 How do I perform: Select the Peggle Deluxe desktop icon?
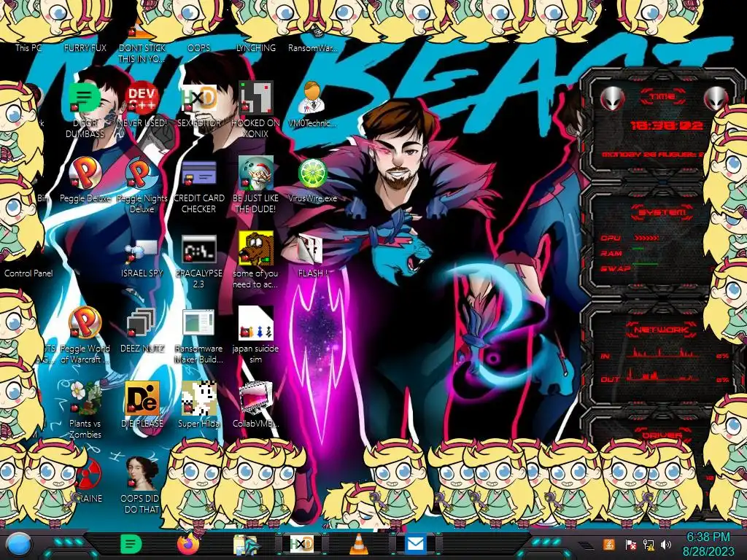click(x=85, y=172)
